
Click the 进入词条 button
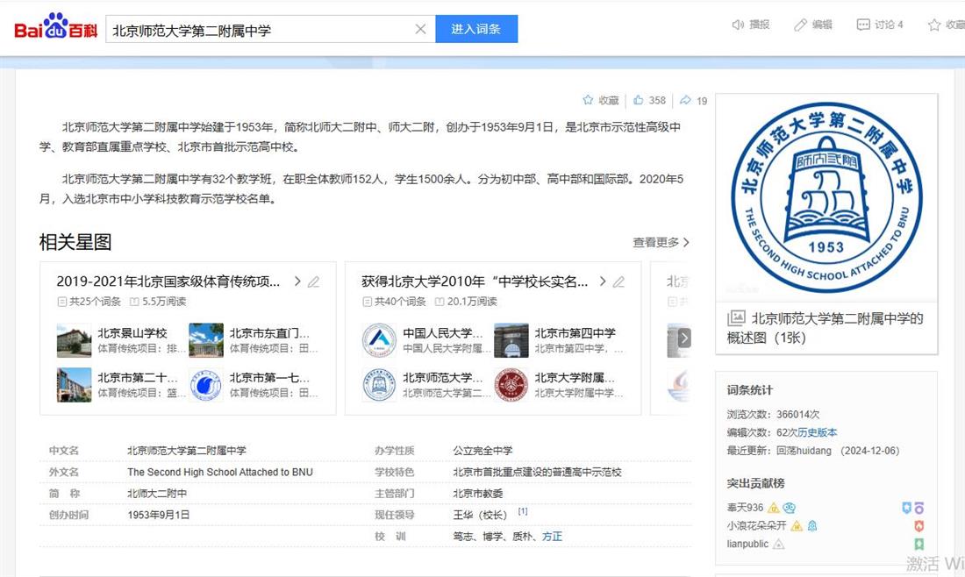pos(476,29)
